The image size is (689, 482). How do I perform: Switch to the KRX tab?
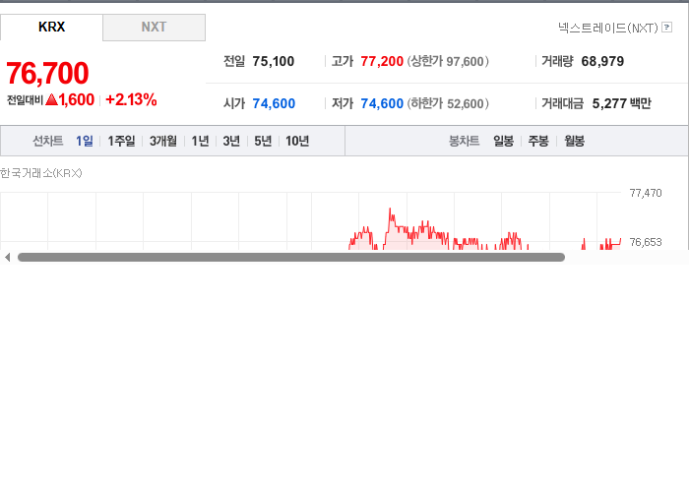pos(51,27)
